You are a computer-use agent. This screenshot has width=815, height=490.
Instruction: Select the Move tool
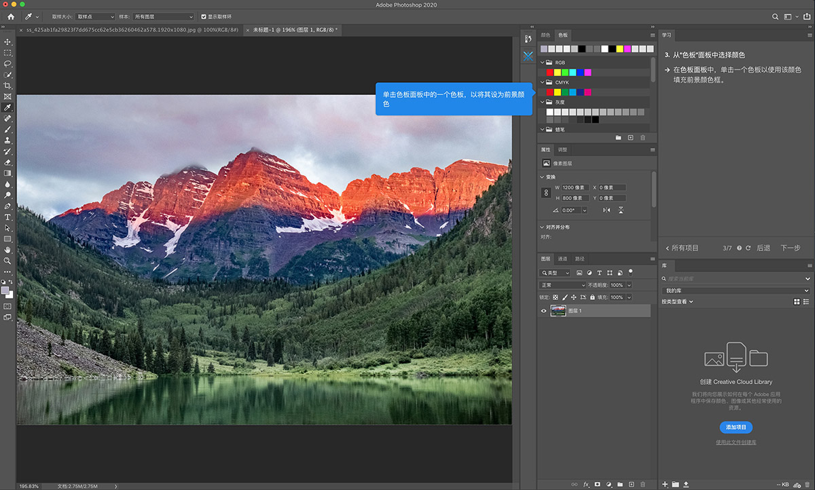(x=7, y=42)
